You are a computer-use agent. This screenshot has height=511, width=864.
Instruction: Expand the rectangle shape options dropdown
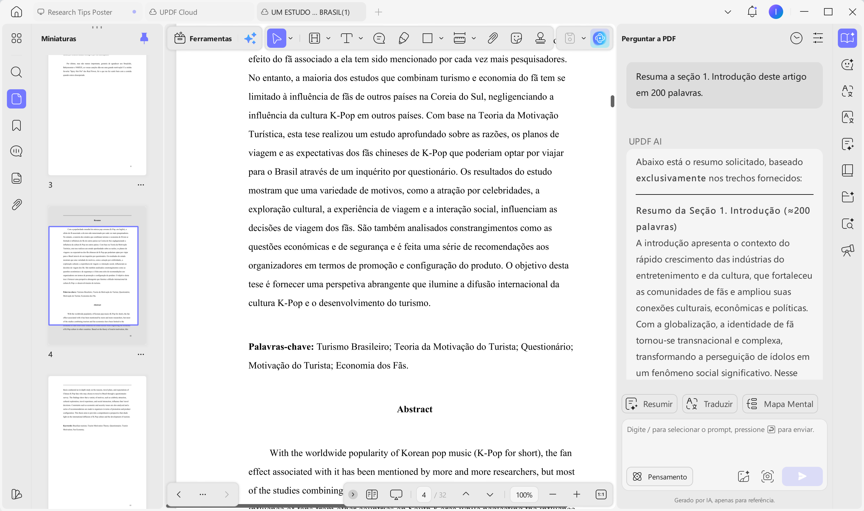[x=441, y=38]
